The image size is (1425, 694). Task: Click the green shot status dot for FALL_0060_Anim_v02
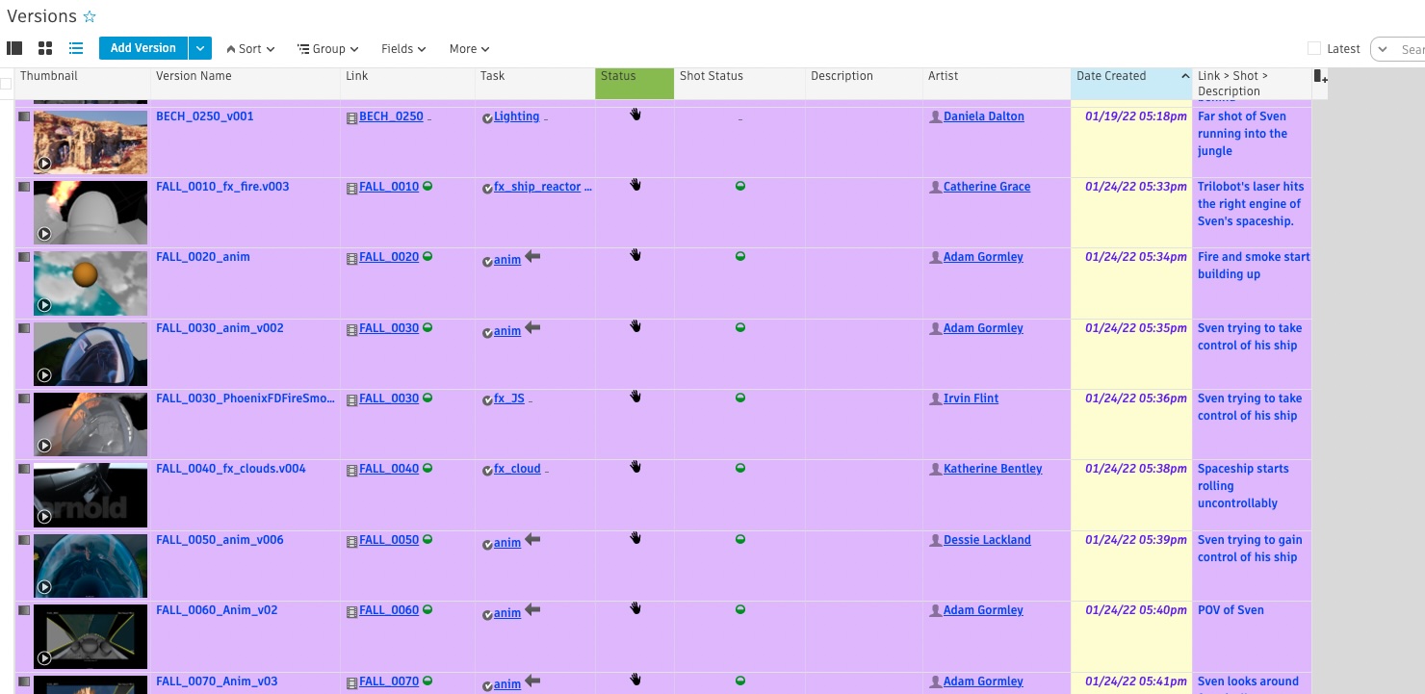click(x=739, y=609)
